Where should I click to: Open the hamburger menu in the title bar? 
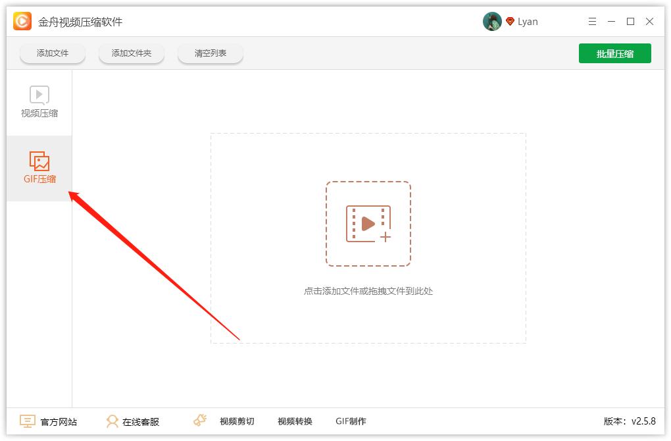(591, 21)
